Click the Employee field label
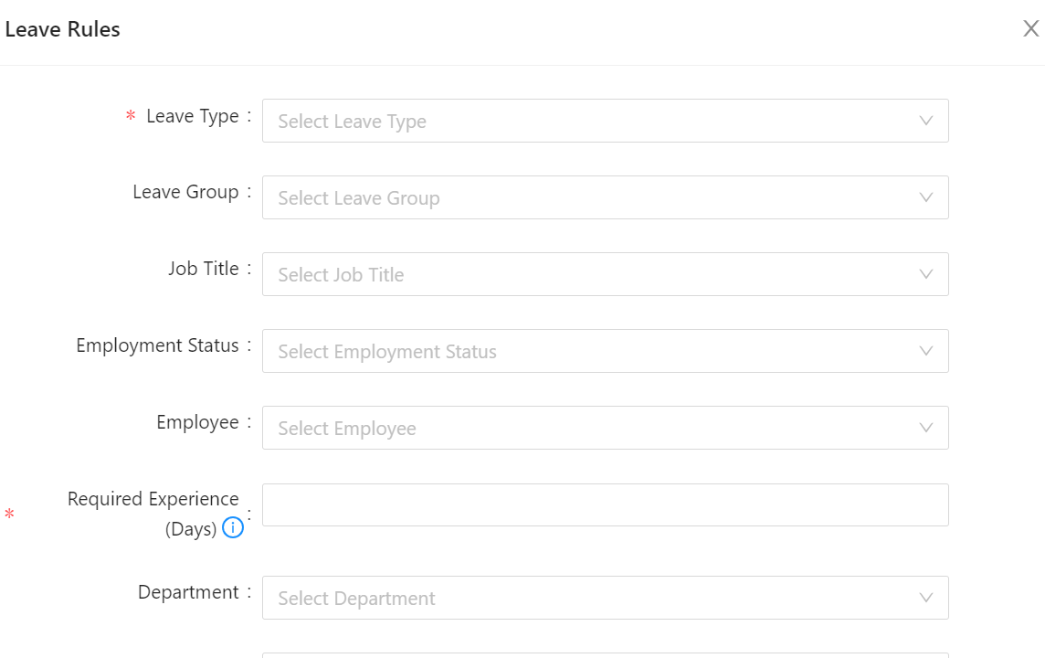Viewport: 1045px width, 658px height. 197,422
